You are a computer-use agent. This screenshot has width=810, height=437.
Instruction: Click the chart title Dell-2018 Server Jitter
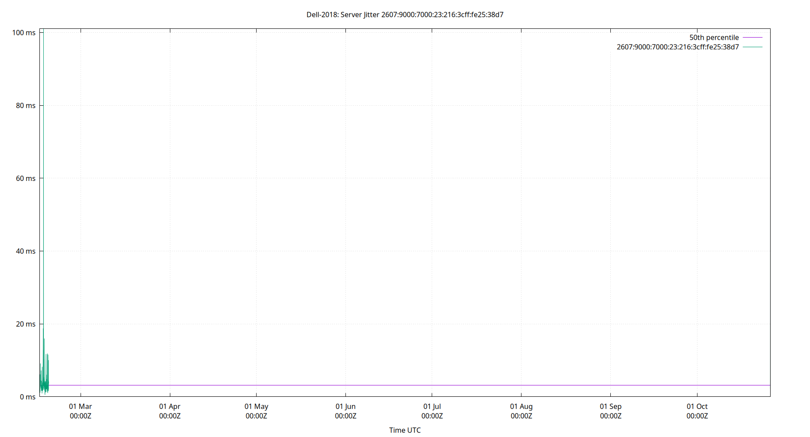tap(405, 14)
